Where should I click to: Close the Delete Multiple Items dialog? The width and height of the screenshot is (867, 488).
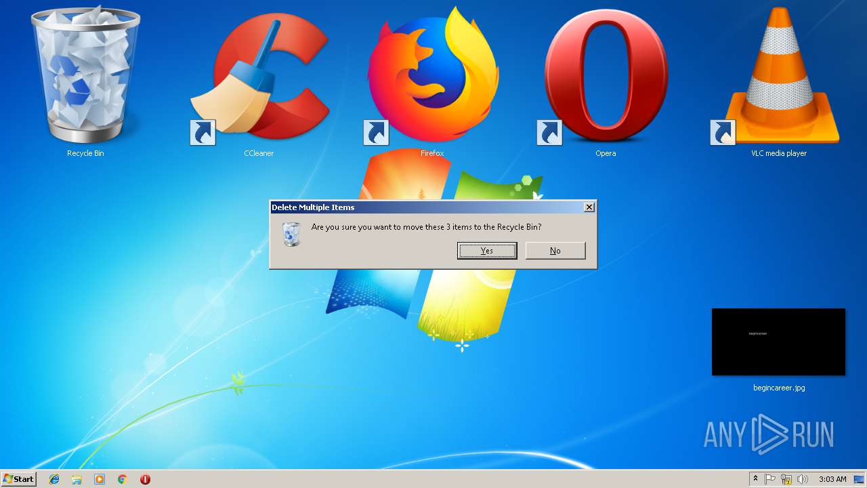point(589,207)
